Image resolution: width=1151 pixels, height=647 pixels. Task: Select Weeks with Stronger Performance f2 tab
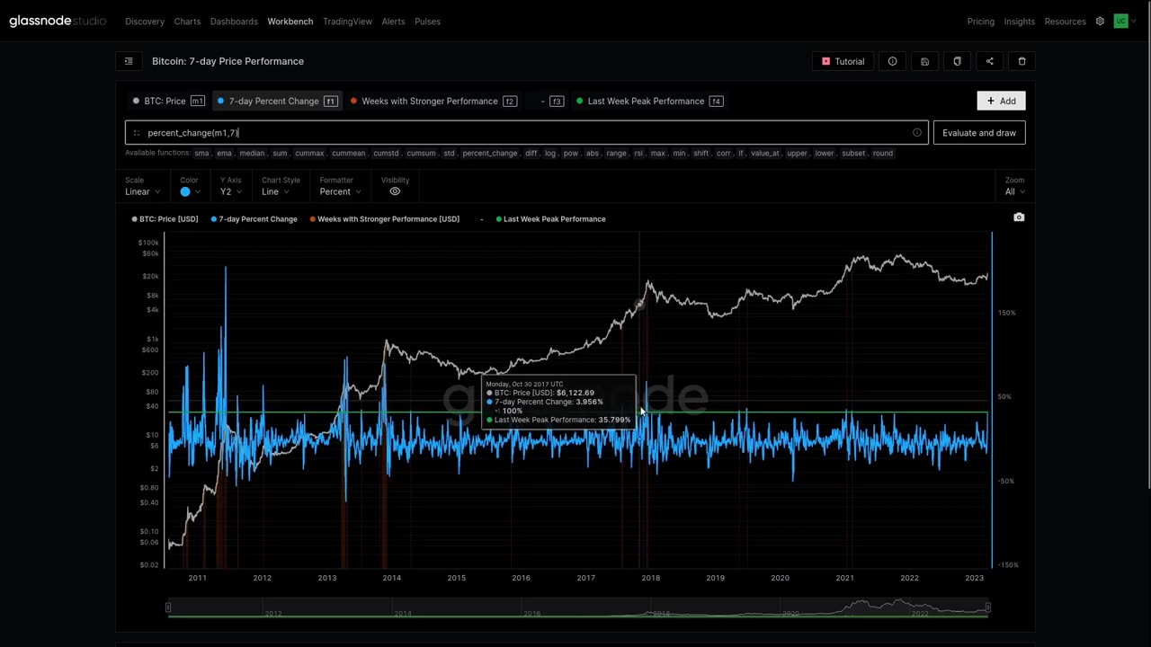pyautogui.click(x=433, y=101)
